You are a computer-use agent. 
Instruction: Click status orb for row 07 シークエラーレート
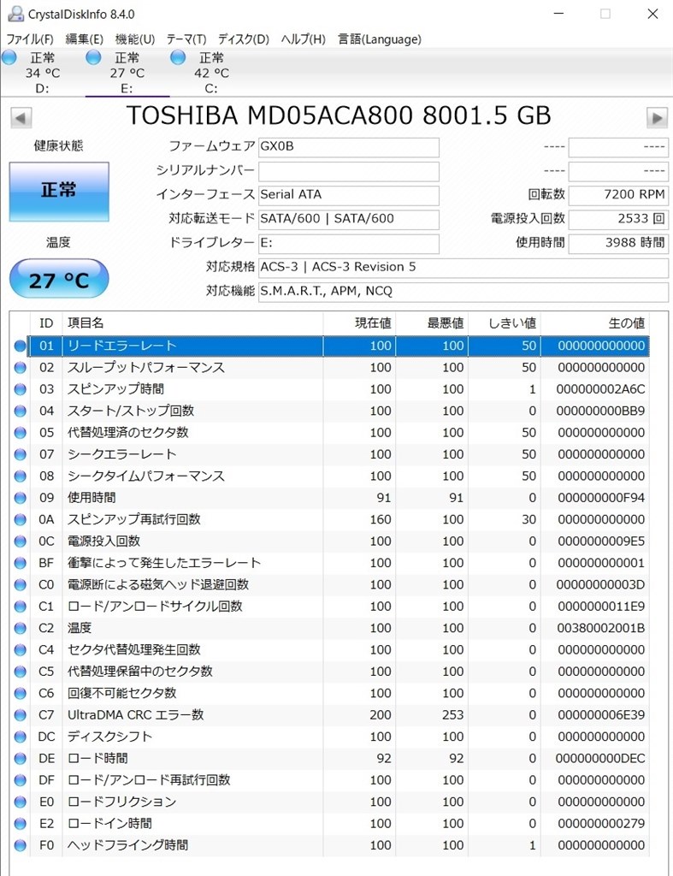(x=21, y=454)
